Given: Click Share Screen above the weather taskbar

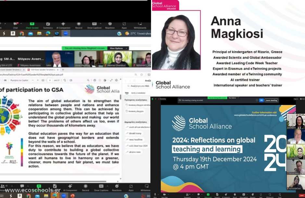Looking at the screenshot, I should (x=32, y=25).
